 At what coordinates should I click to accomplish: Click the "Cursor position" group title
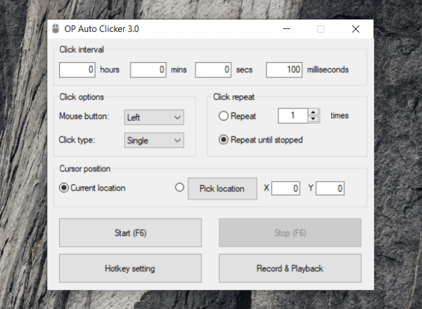click(85, 168)
